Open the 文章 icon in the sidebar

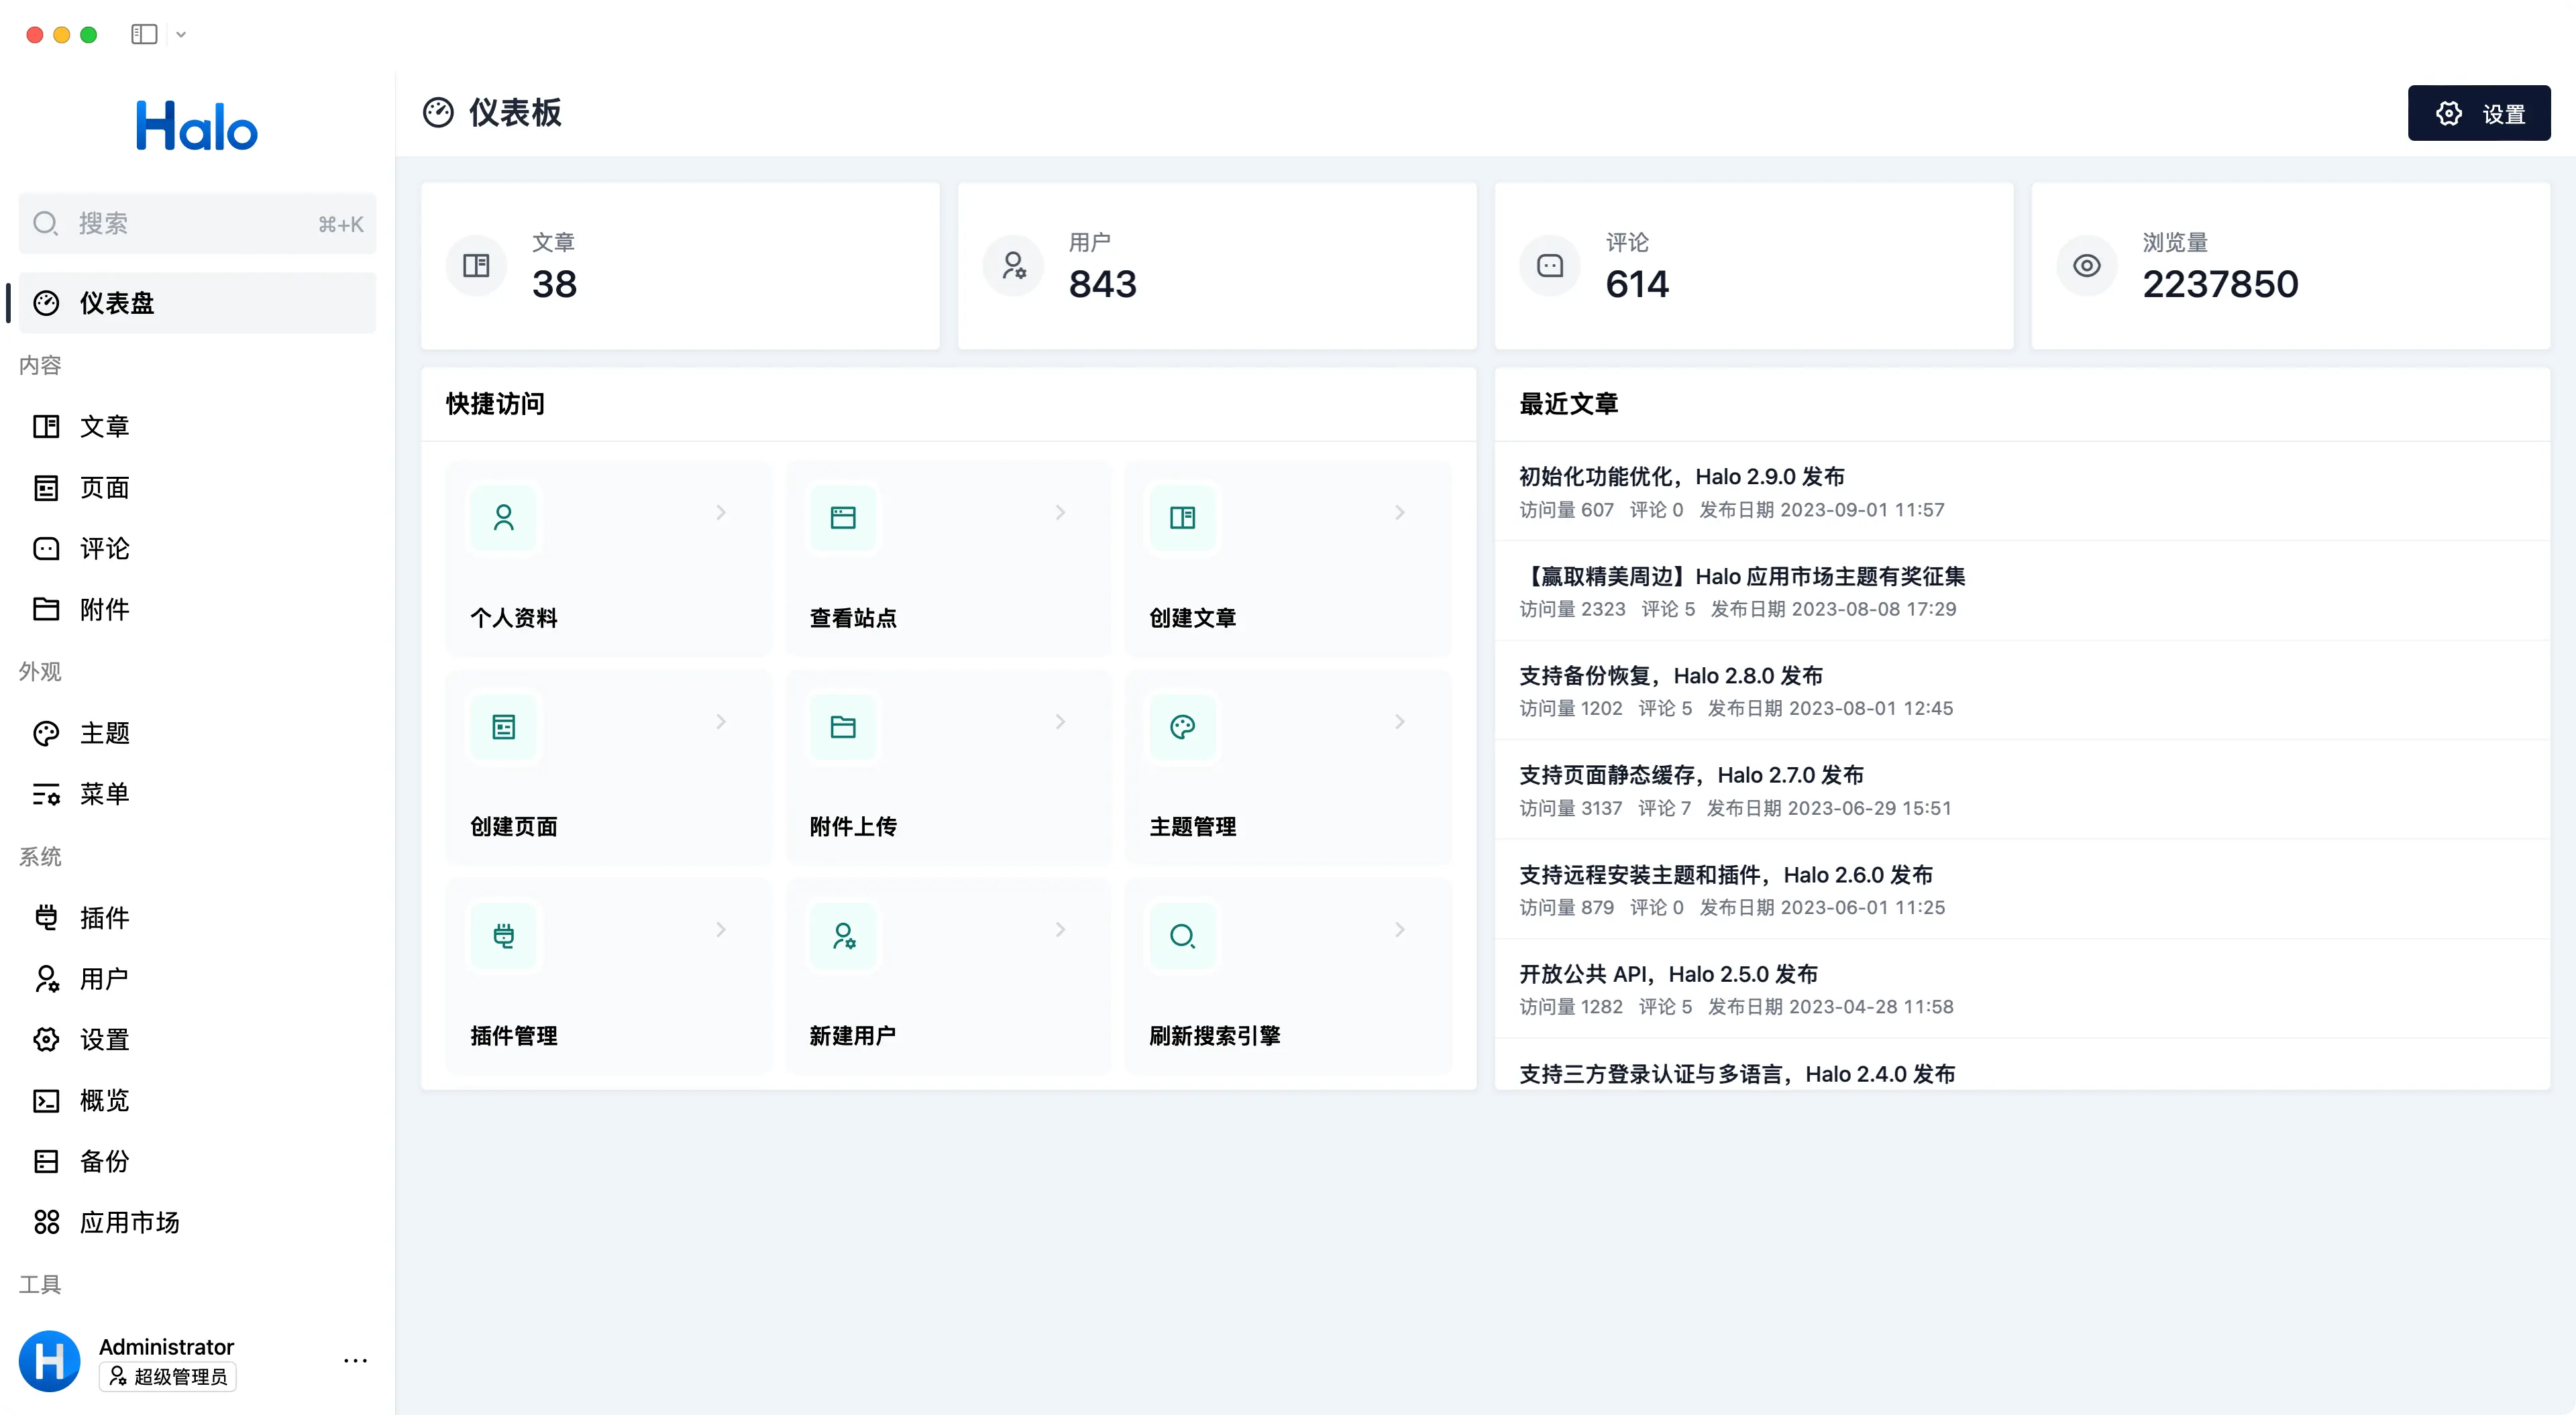[x=46, y=426]
